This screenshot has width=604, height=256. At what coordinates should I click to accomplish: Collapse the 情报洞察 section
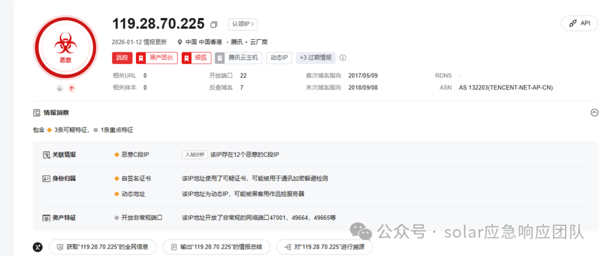click(x=594, y=113)
